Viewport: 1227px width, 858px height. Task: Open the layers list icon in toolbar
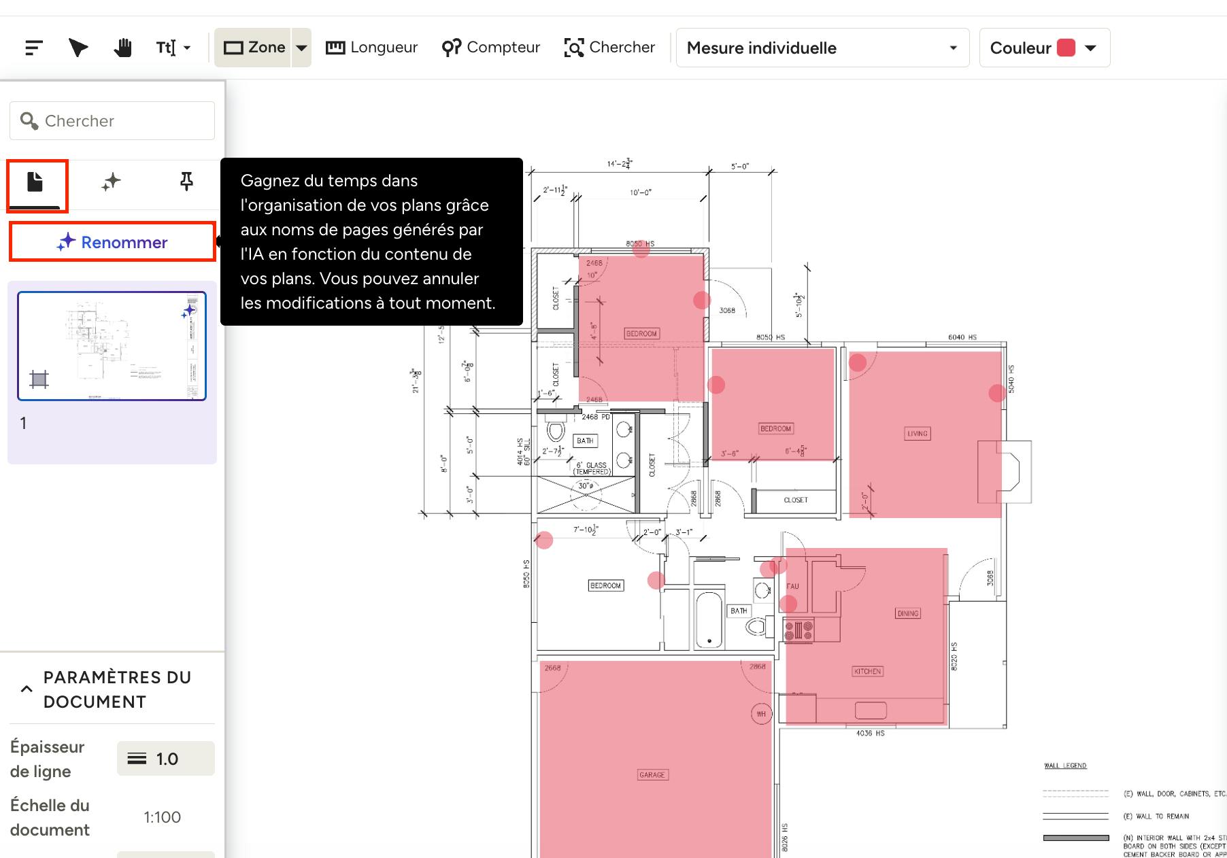tap(34, 48)
